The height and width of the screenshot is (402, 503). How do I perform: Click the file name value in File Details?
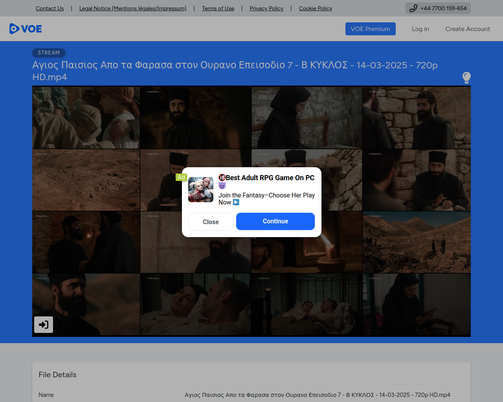318,395
